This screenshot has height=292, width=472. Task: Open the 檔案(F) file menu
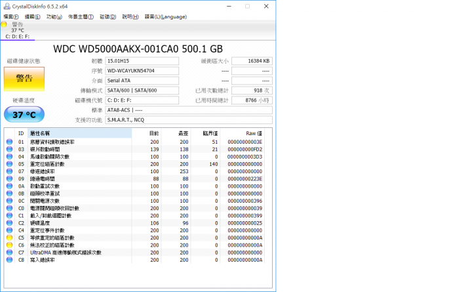pyautogui.click(x=11, y=17)
